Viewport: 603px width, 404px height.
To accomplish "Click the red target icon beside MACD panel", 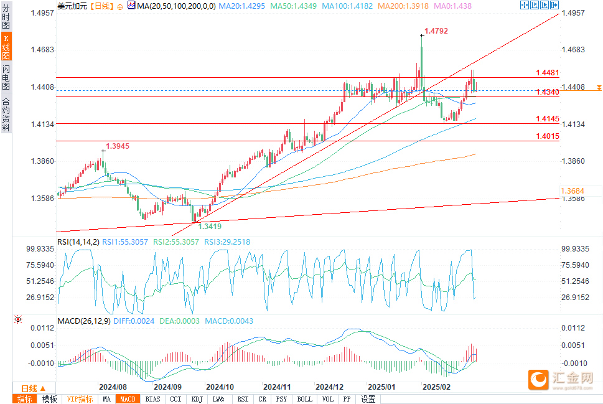I will coord(17,319).
